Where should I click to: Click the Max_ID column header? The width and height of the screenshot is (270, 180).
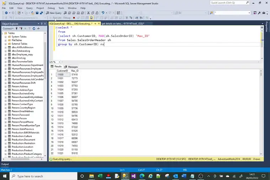point(75,71)
